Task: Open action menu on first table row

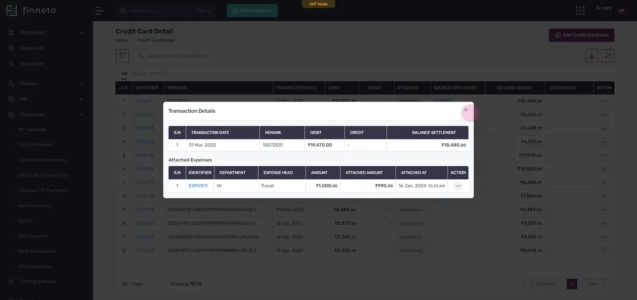Action: click(604, 101)
